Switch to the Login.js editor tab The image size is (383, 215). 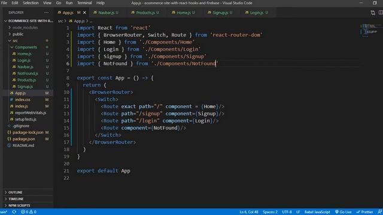click(x=257, y=13)
